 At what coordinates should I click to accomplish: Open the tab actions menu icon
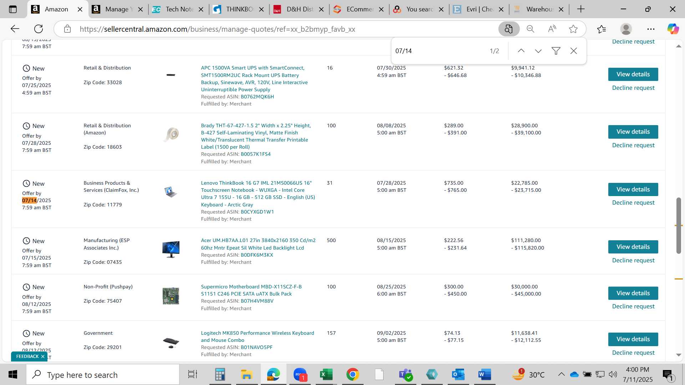click(x=13, y=9)
